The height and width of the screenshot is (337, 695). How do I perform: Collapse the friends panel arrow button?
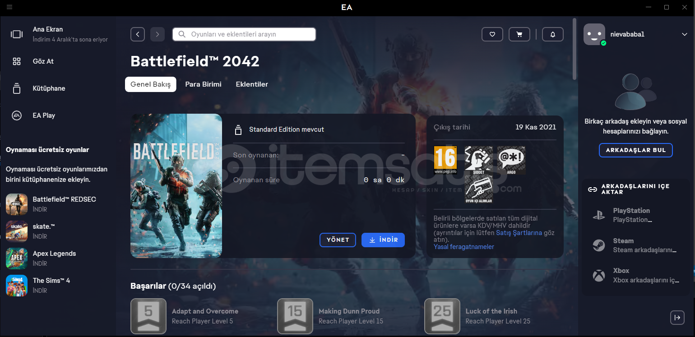coord(677,318)
